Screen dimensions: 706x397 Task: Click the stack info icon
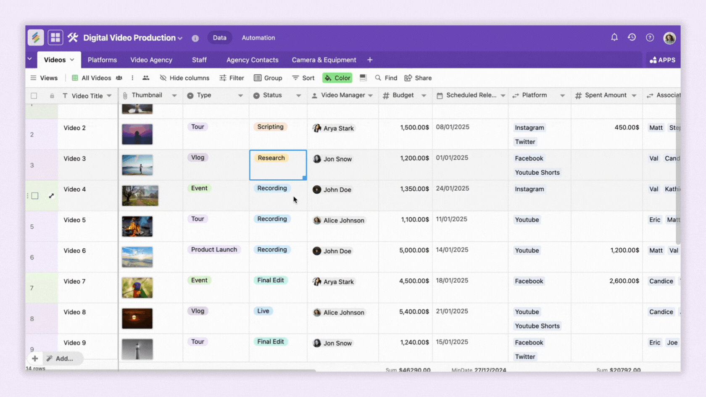195,38
